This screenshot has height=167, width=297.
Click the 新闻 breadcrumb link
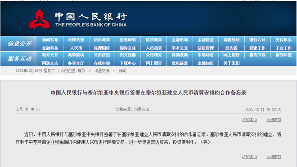[x=122, y=71]
